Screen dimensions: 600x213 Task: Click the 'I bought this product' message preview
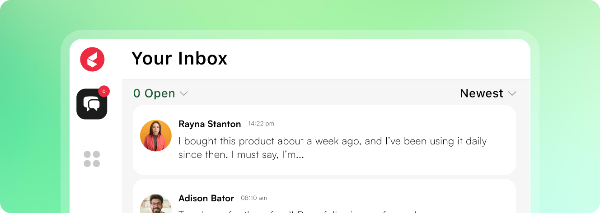[333, 148]
